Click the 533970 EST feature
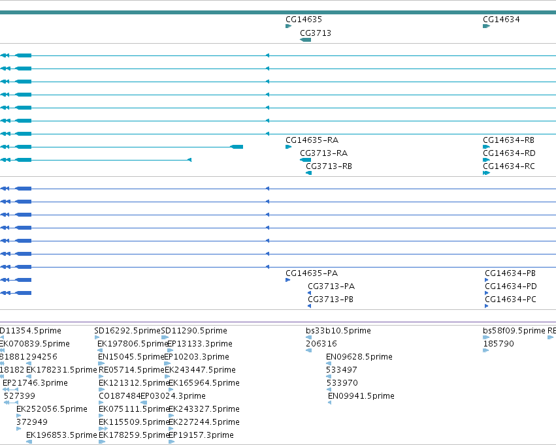This screenshot has width=556, height=445. tap(329, 390)
